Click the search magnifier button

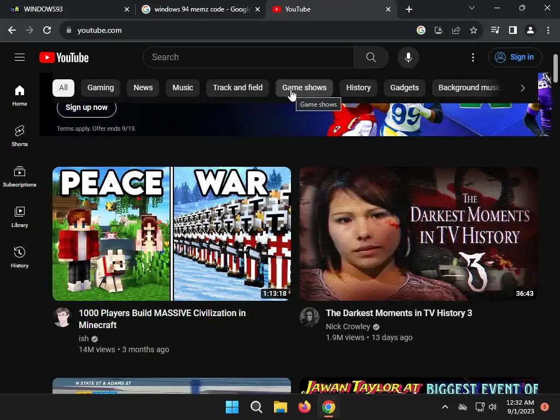tap(371, 57)
